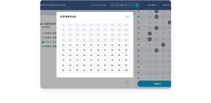The height and width of the screenshot is (103, 211).
Task: Pause the exam timer
Action: pyautogui.click(x=137, y=5)
